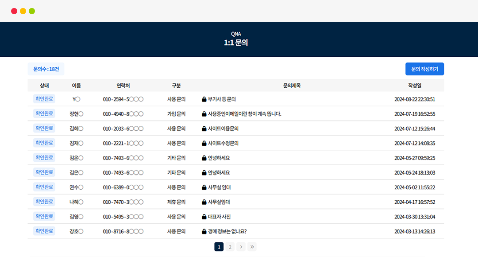Open 사무실임대 inquiry dated 2024-04-17

tap(219, 202)
